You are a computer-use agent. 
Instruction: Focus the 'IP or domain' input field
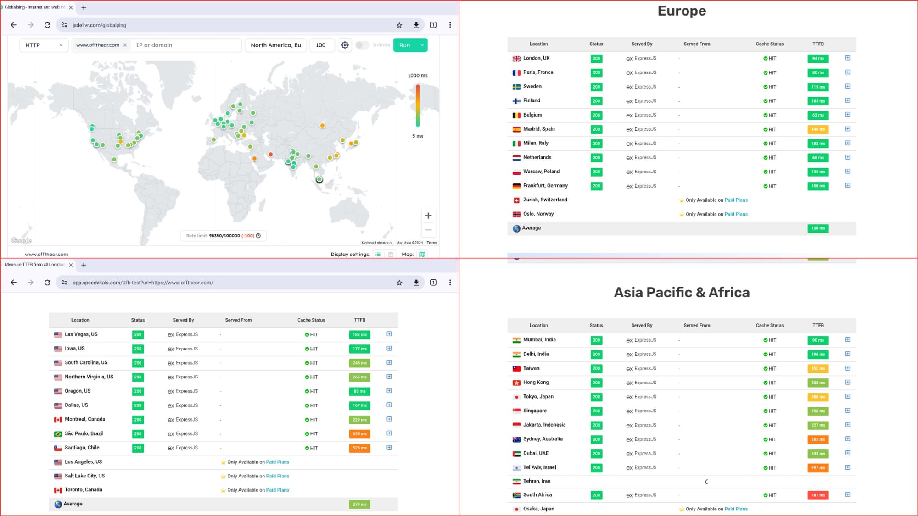pos(186,45)
